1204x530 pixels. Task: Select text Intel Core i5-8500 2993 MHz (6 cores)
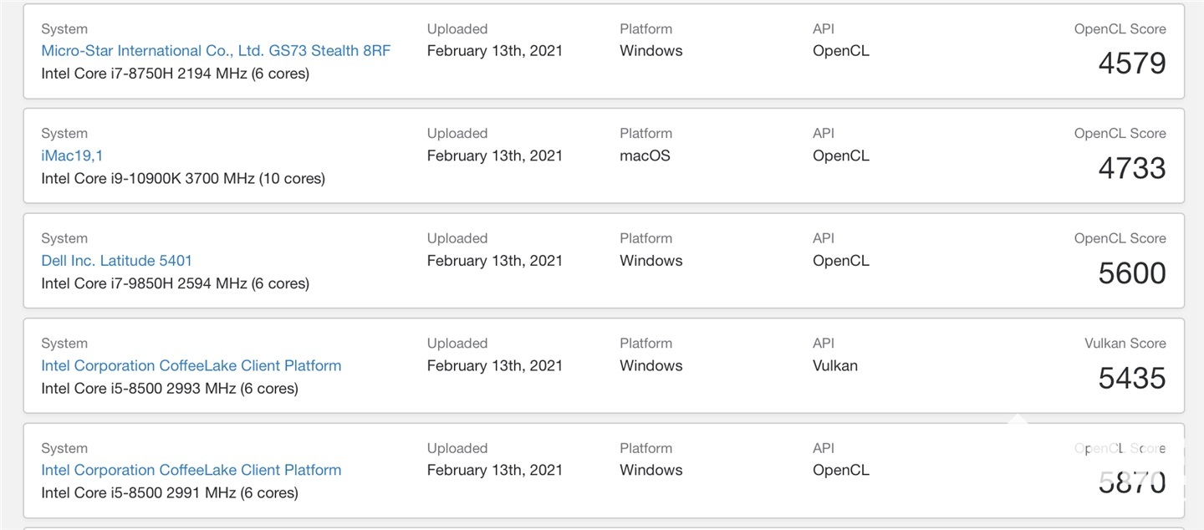pyautogui.click(x=170, y=389)
